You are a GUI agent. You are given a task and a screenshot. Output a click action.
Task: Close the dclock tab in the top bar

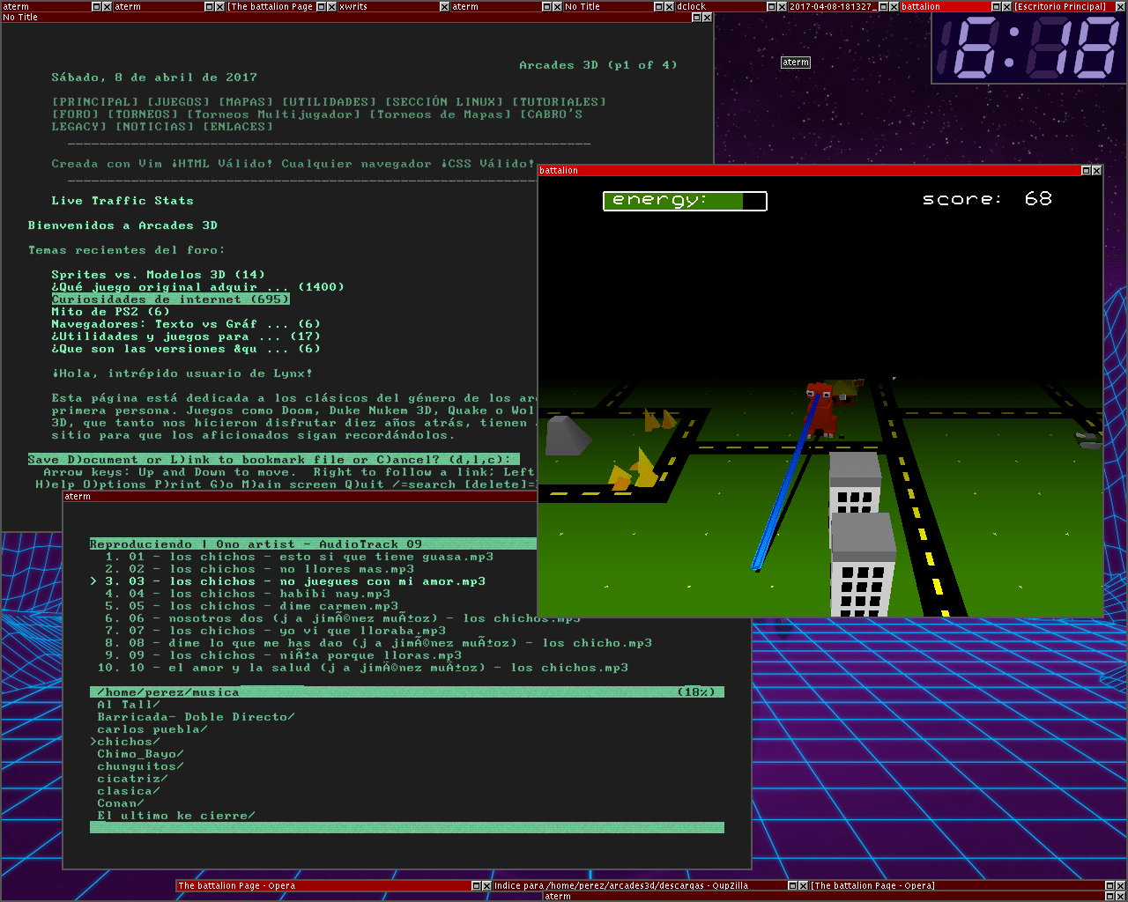click(782, 6)
